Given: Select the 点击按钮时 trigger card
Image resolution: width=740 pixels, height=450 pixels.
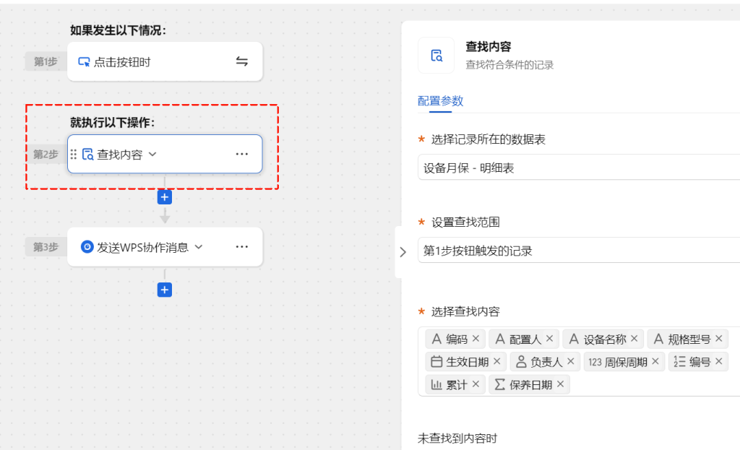Looking at the screenshot, I should [165, 61].
